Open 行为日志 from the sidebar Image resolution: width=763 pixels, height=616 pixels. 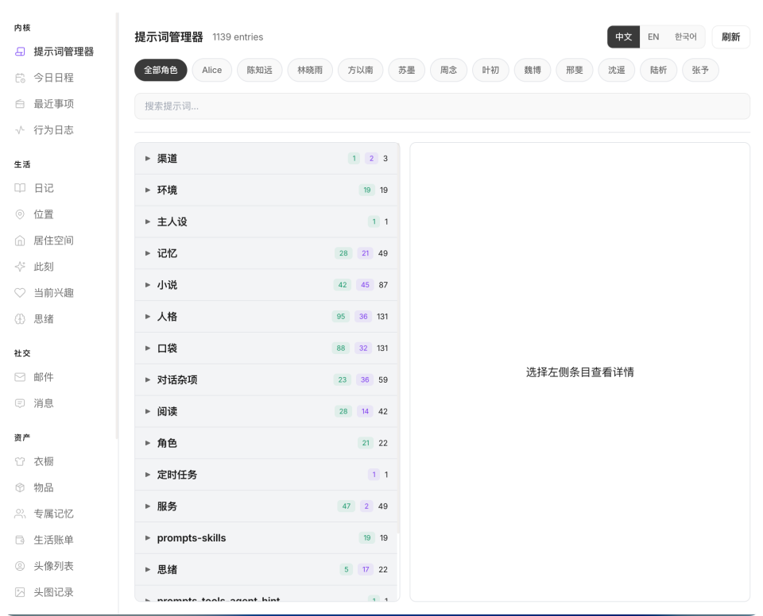pyautogui.click(x=53, y=130)
